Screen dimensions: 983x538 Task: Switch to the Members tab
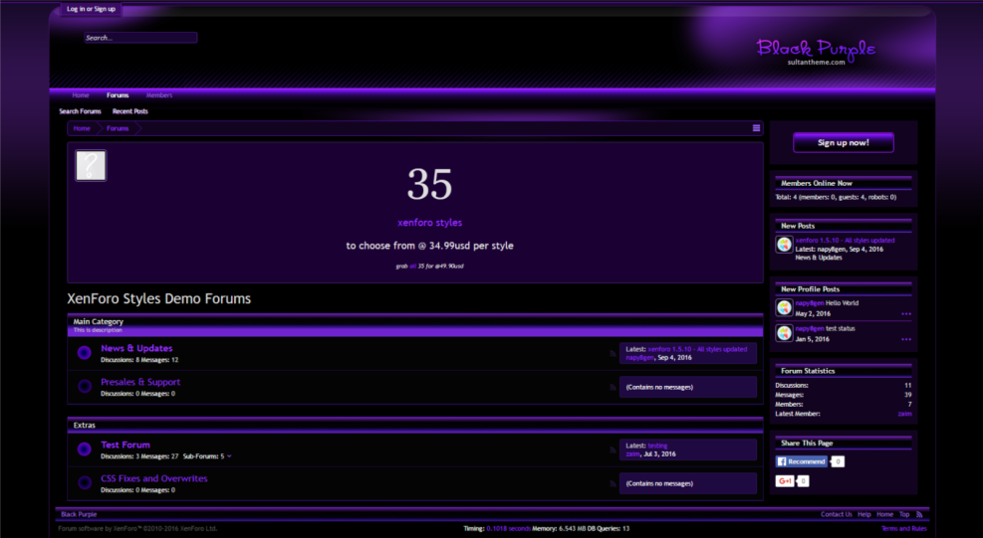(x=159, y=95)
